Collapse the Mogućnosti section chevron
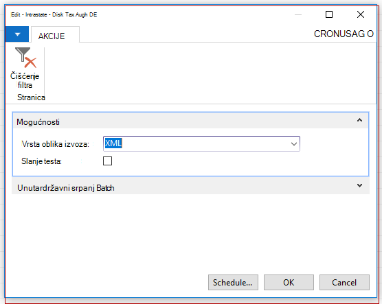This screenshot has height=304, width=382. 359,120
